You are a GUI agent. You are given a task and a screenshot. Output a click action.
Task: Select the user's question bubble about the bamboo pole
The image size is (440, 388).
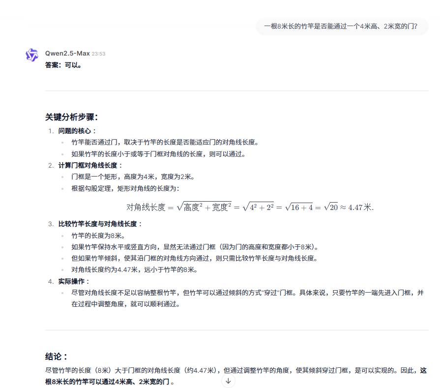[343, 25]
